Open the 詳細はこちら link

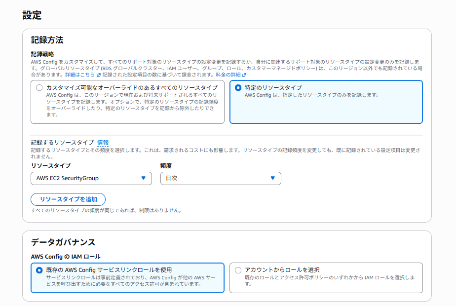pyautogui.click(x=79, y=75)
